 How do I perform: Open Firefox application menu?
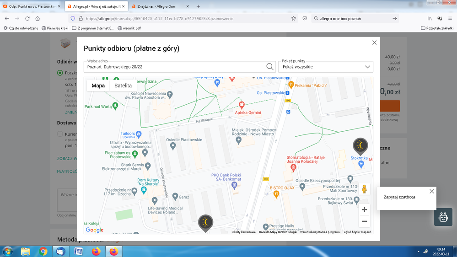pyautogui.click(x=450, y=18)
